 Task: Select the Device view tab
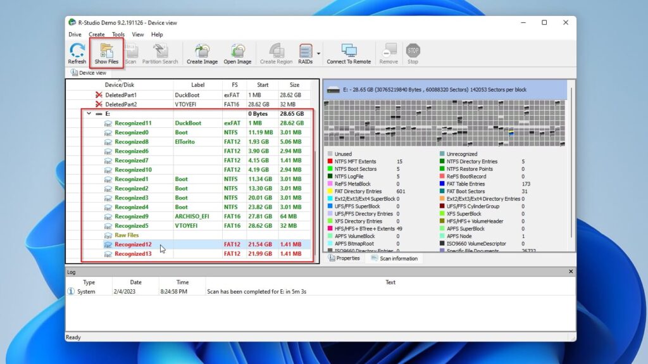[89, 73]
